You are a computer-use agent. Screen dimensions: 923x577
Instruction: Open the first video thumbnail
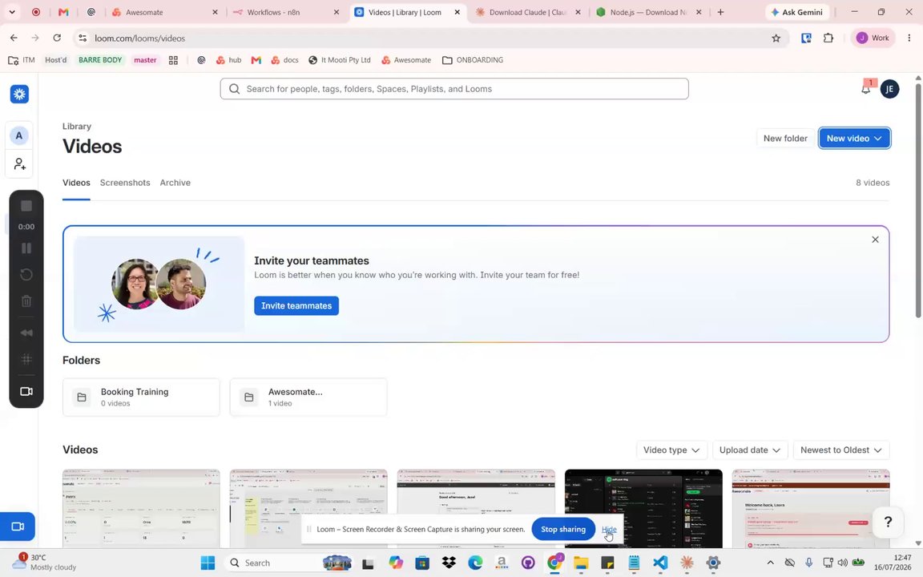coord(141,509)
